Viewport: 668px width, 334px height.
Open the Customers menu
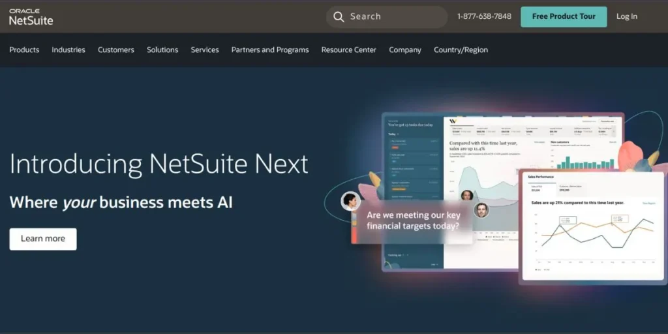click(116, 50)
